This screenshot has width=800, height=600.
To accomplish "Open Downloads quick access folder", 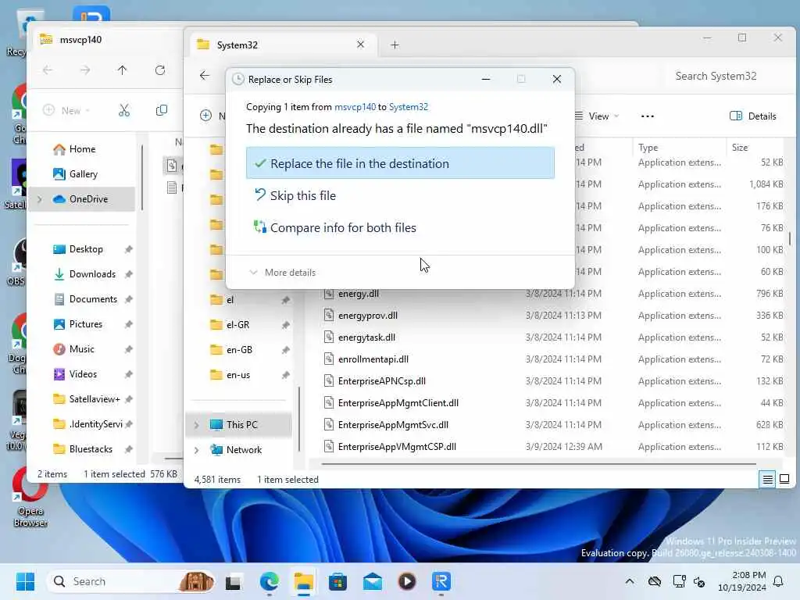I will 92,274.
